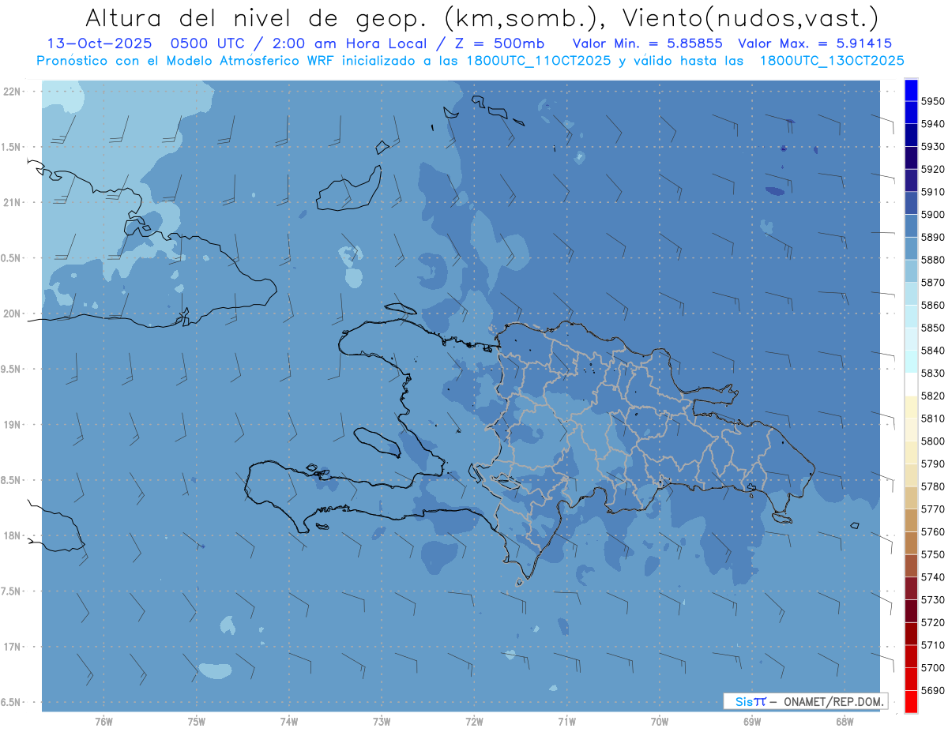The width and height of the screenshot is (948, 732).
Task: Click the bright blue swatch above 5950
Action: click(x=911, y=90)
